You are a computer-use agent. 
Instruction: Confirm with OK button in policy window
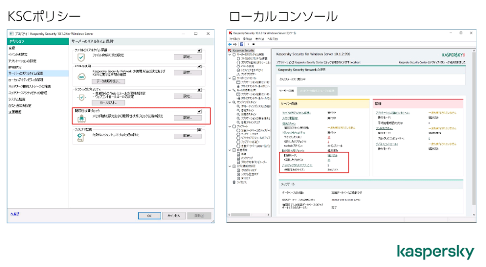pyautogui.click(x=149, y=216)
